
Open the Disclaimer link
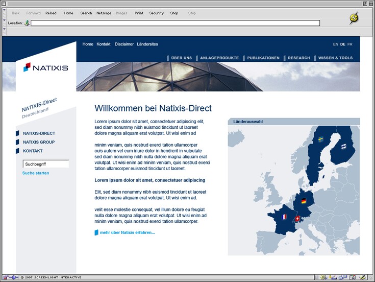point(124,44)
